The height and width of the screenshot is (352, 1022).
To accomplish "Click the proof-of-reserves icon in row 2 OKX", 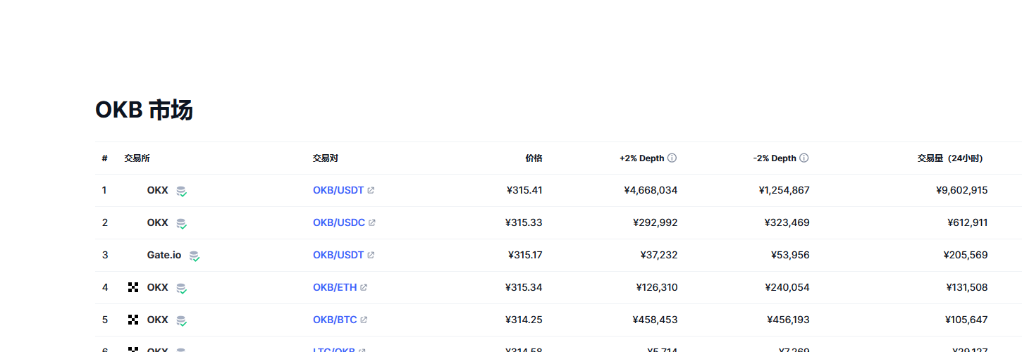I will (182, 223).
